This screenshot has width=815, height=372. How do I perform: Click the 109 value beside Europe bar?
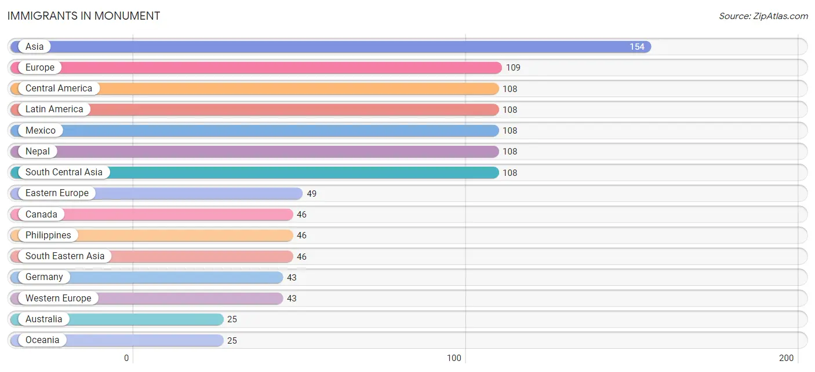tap(513, 68)
